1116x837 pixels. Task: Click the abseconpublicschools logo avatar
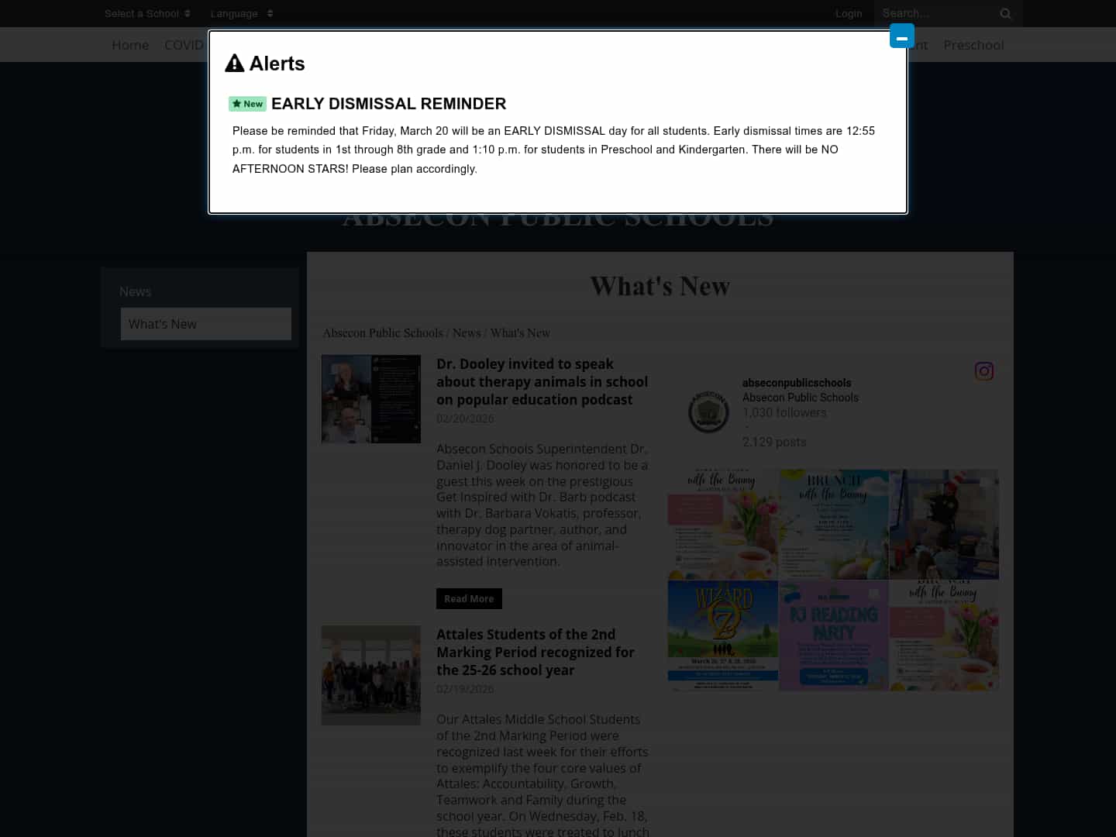pyautogui.click(x=708, y=412)
